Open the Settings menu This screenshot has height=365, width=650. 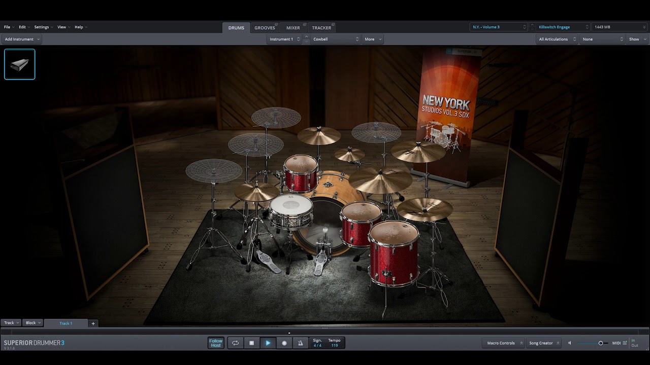[x=43, y=27]
